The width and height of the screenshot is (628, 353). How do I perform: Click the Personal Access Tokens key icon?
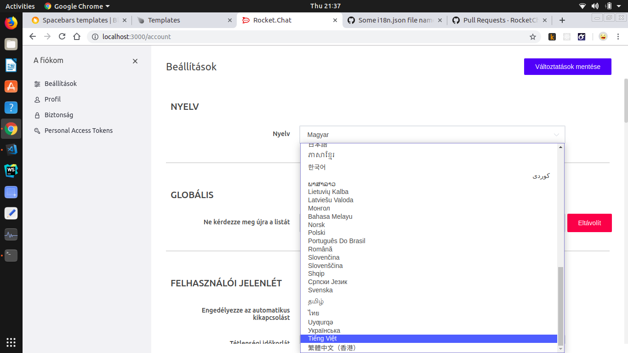point(37,131)
